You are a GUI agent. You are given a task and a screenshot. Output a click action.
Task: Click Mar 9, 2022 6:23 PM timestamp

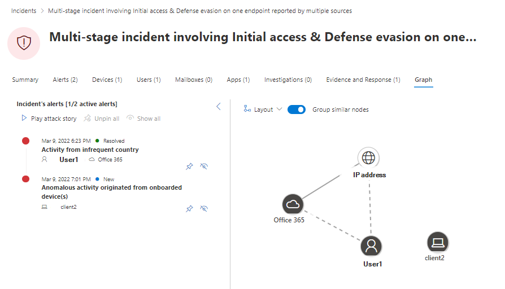66,141
